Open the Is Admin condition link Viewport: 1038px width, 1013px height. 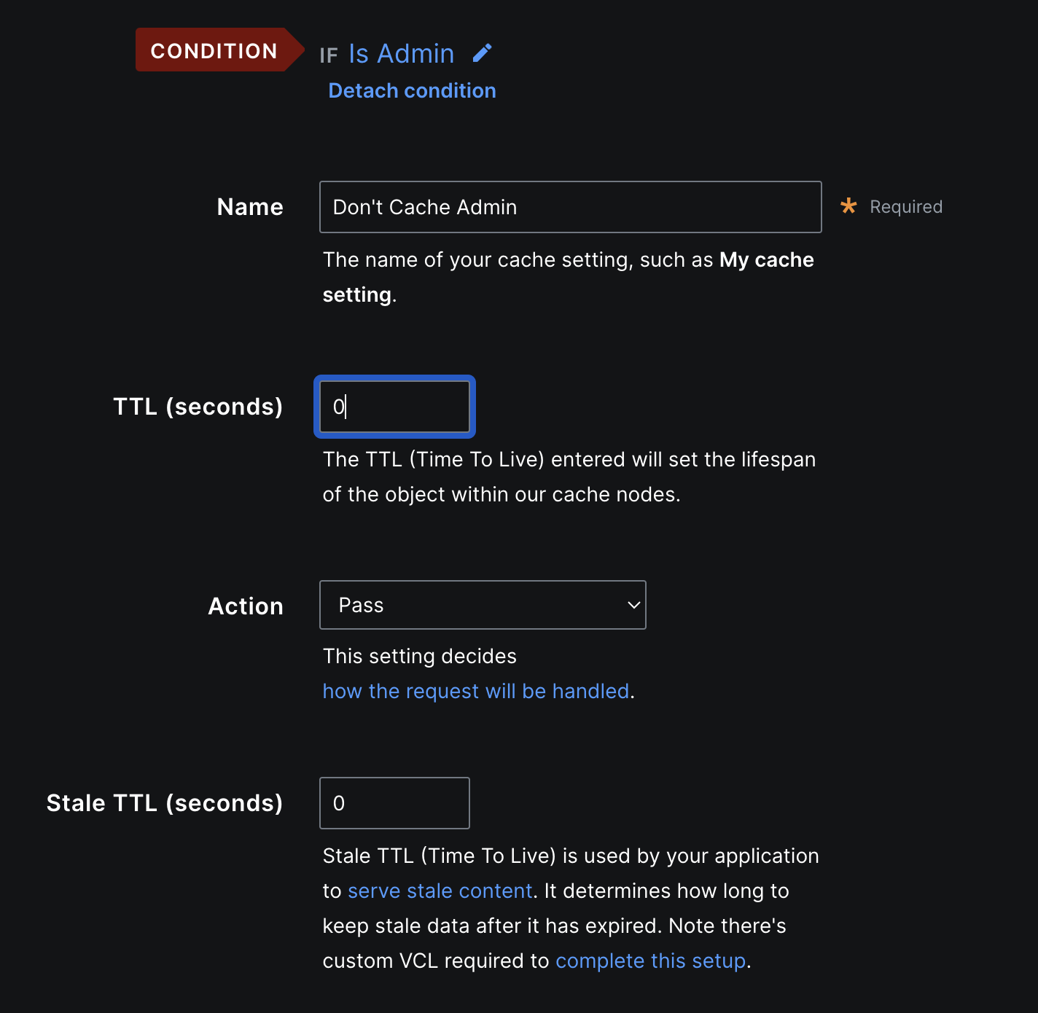click(x=401, y=54)
